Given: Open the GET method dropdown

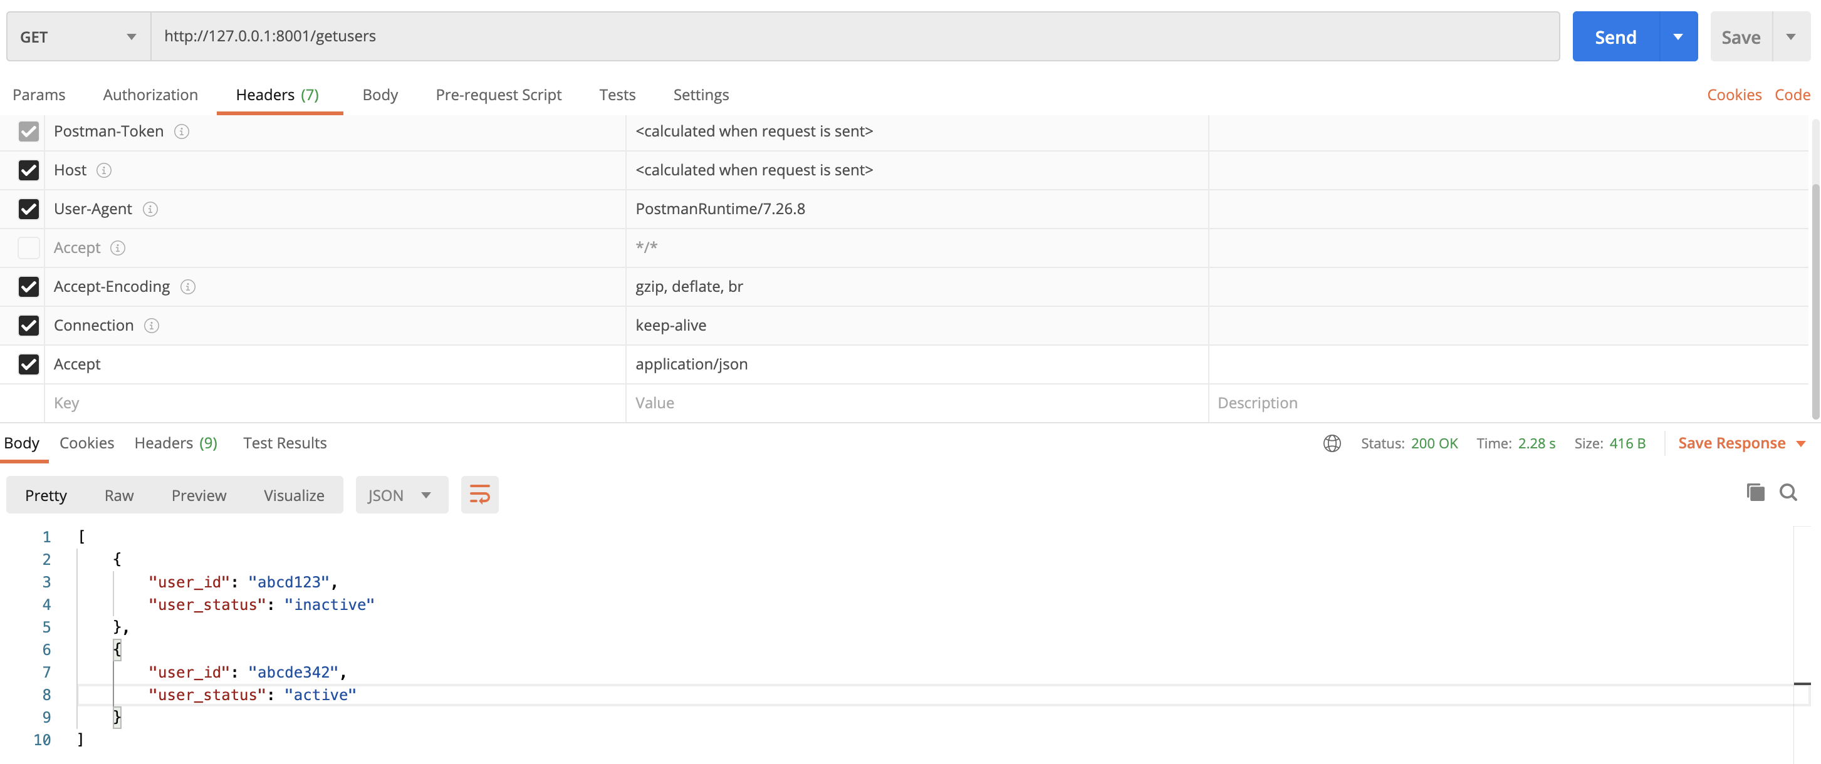Looking at the screenshot, I should (78, 37).
